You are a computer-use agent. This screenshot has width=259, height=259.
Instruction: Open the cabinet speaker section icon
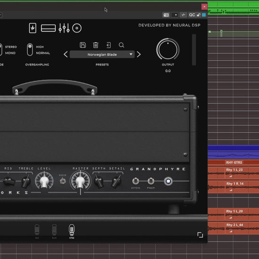(x=77, y=28)
